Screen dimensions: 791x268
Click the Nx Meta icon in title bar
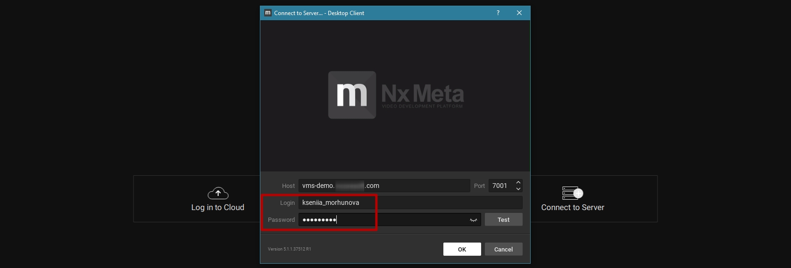click(x=268, y=13)
